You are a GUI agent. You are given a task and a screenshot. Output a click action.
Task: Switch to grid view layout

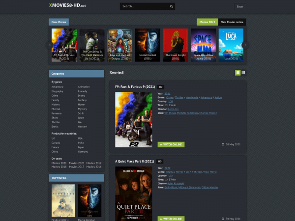click(x=243, y=73)
